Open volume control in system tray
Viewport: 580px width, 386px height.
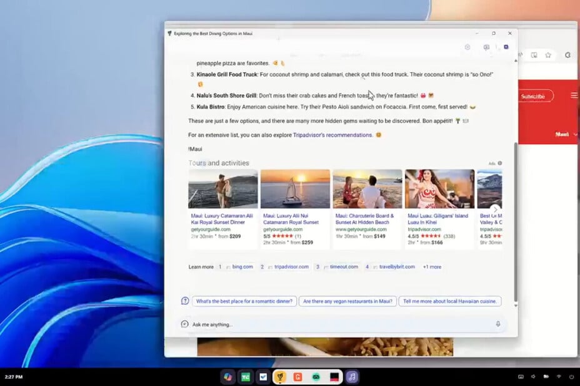(x=533, y=377)
